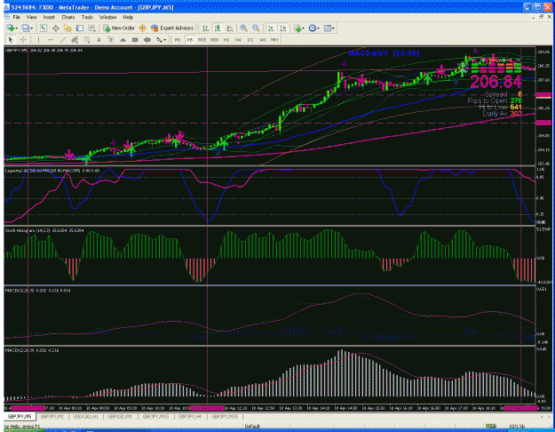Choose the Equidistant Channel tool
The width and height of the screenshot is (555, 432).
tap(75, 40)
